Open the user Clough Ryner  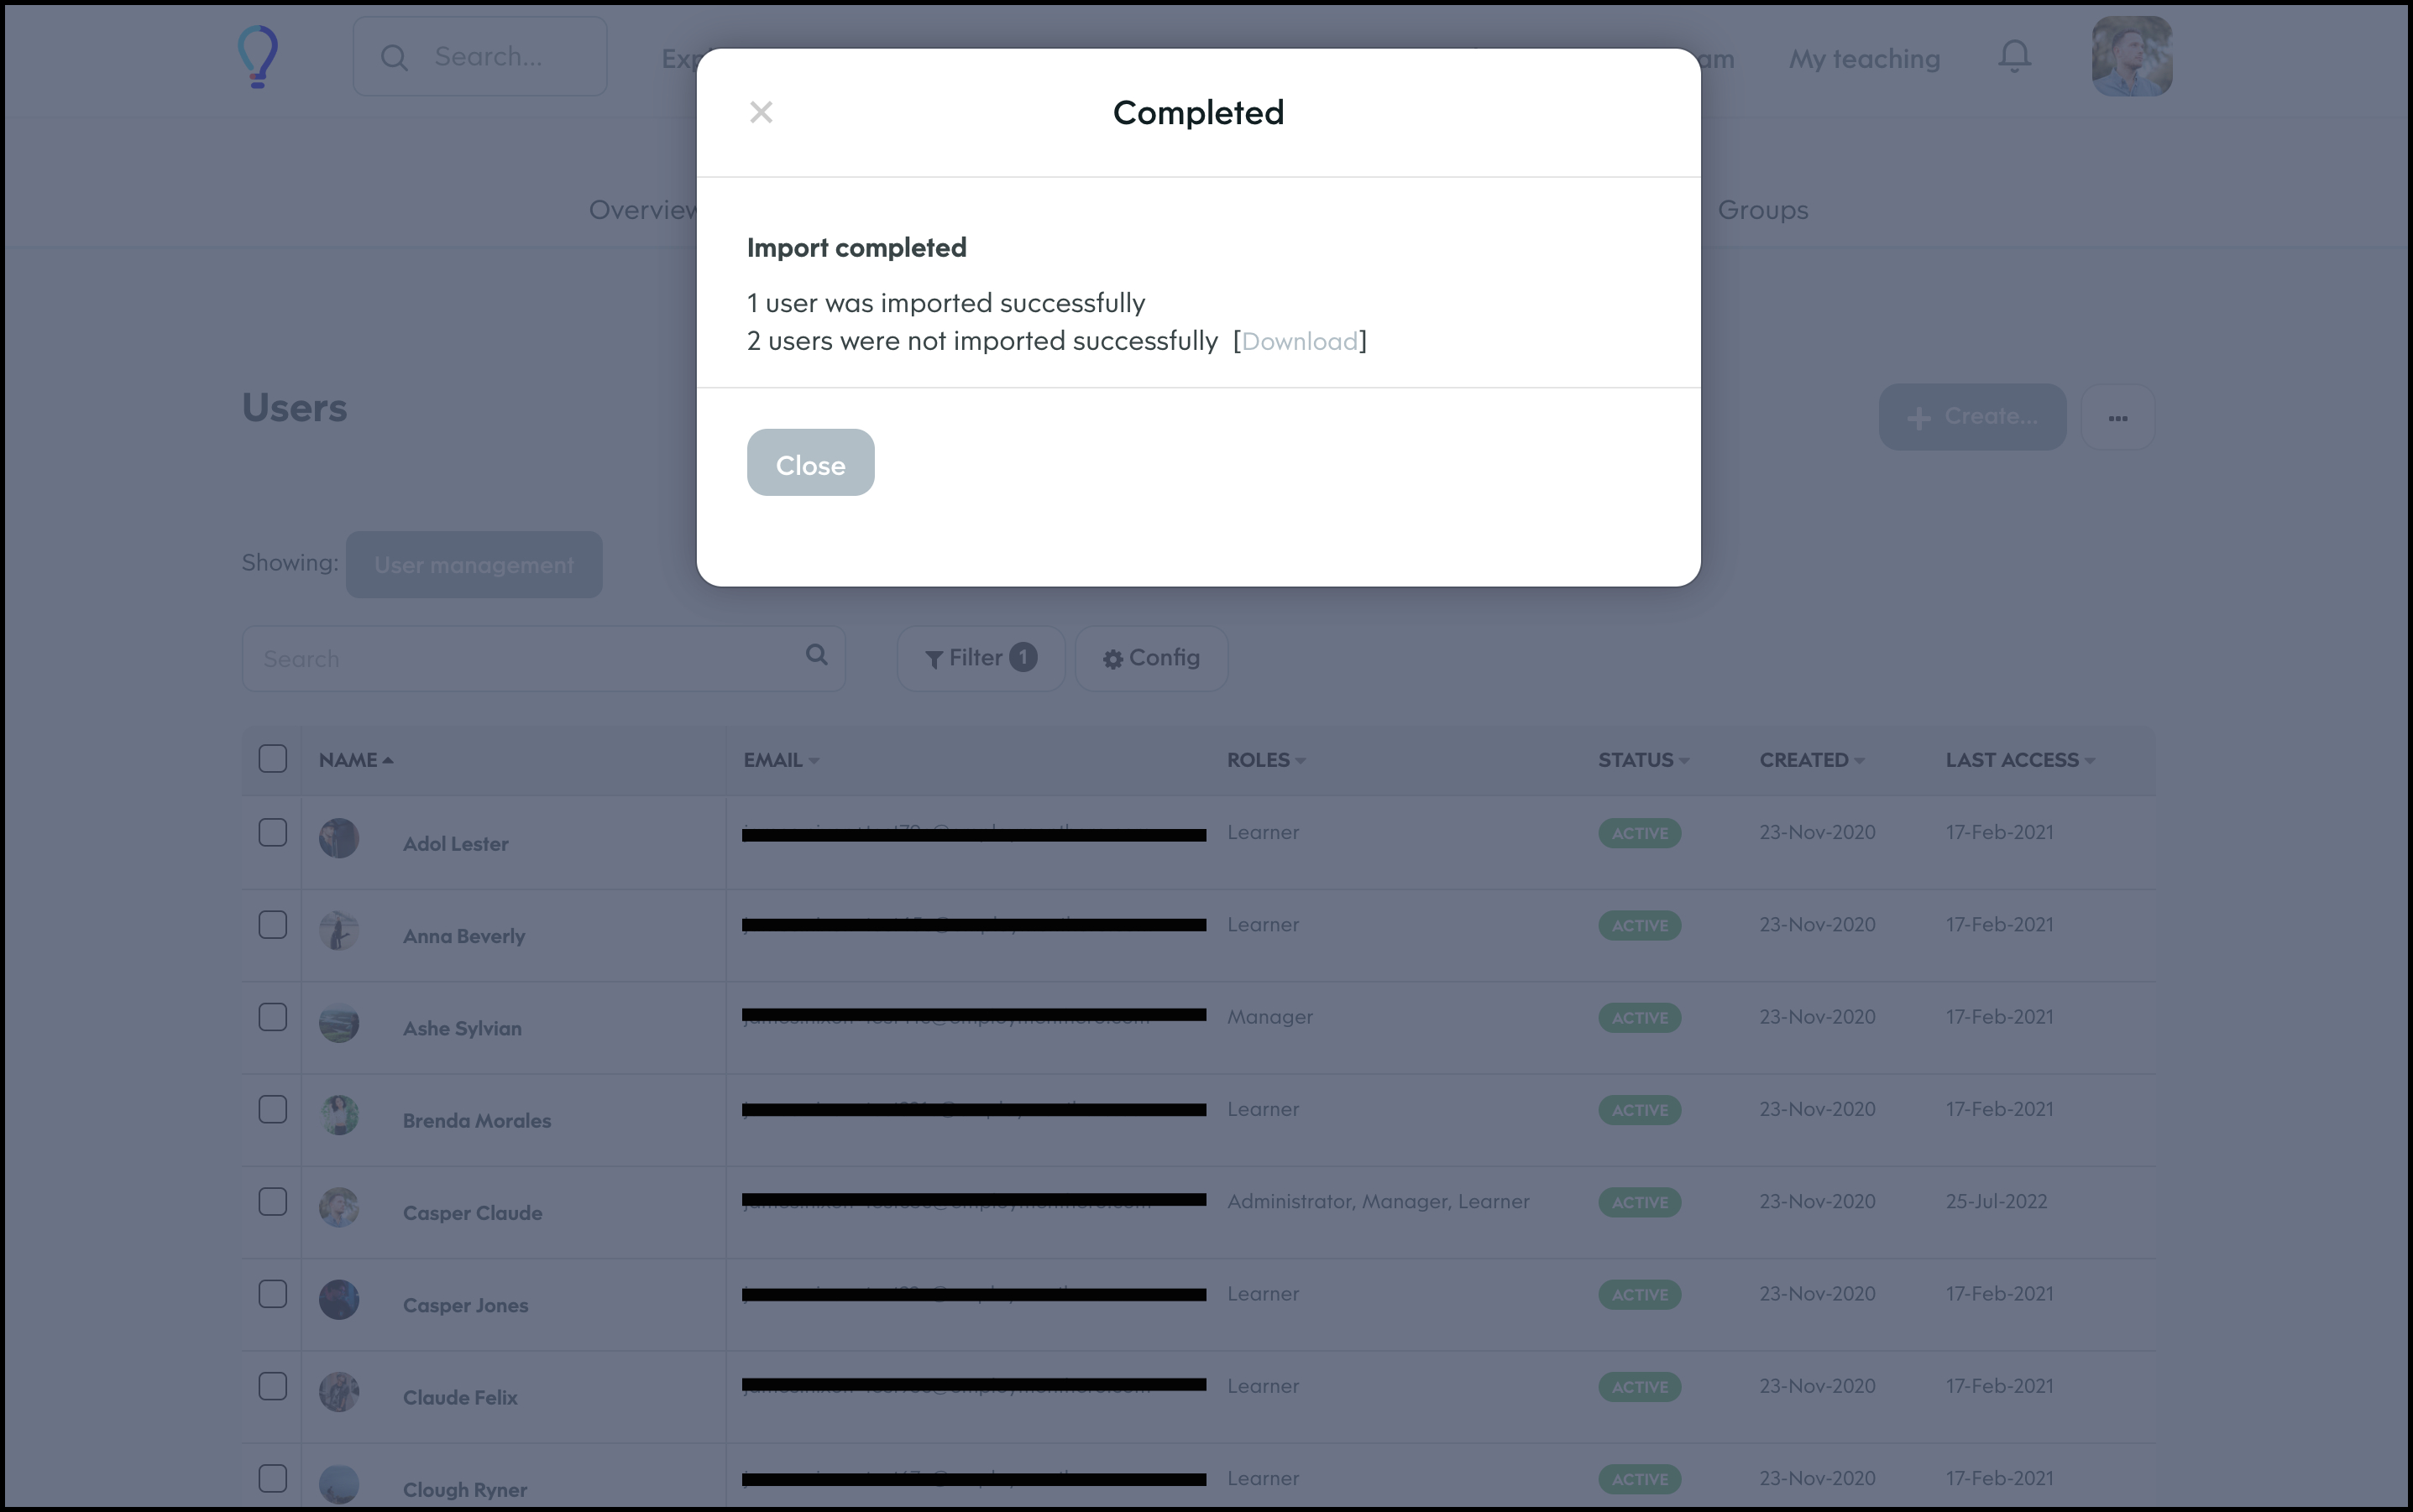pos(465,1490)
